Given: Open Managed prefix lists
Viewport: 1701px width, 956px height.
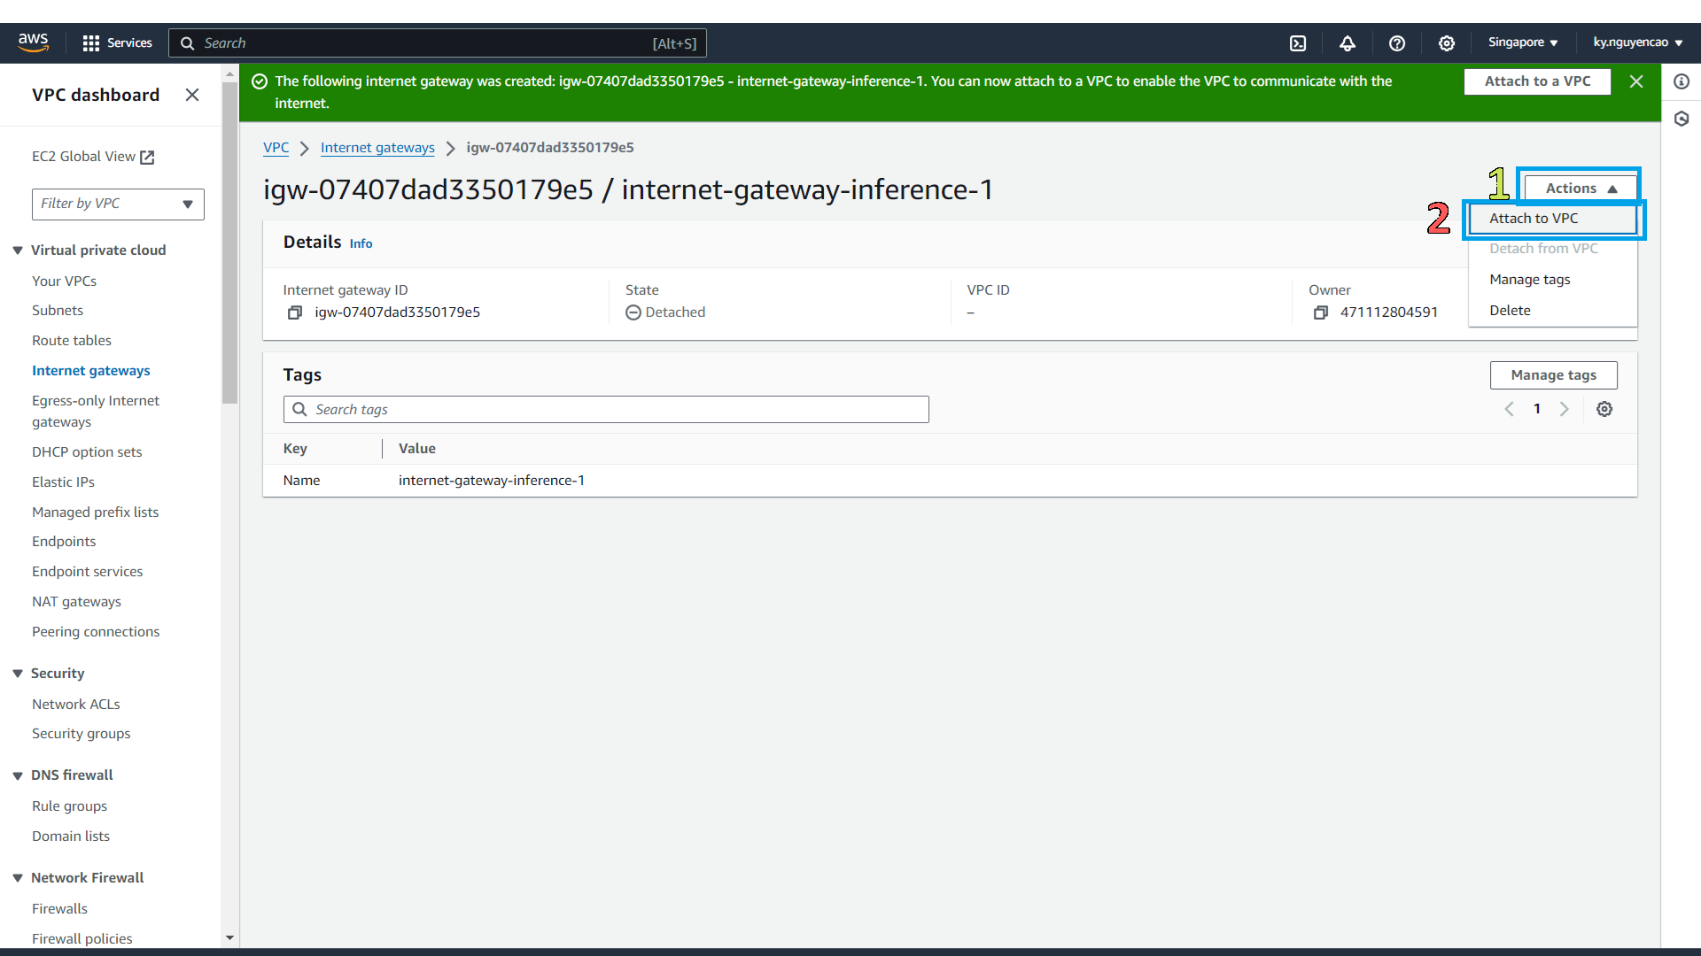Looking at the screenshot, I should [x=96, y=513].
